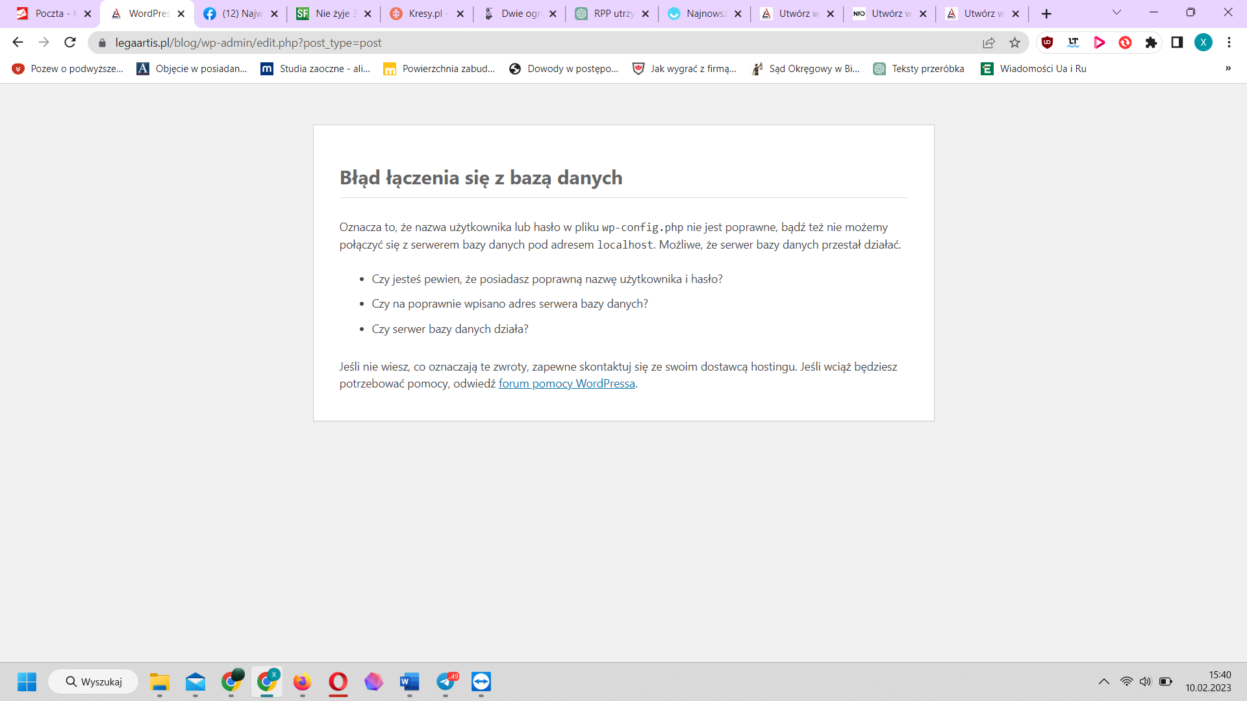
Task: Click the back navigation arrow
Action: (x=18, y=42)
